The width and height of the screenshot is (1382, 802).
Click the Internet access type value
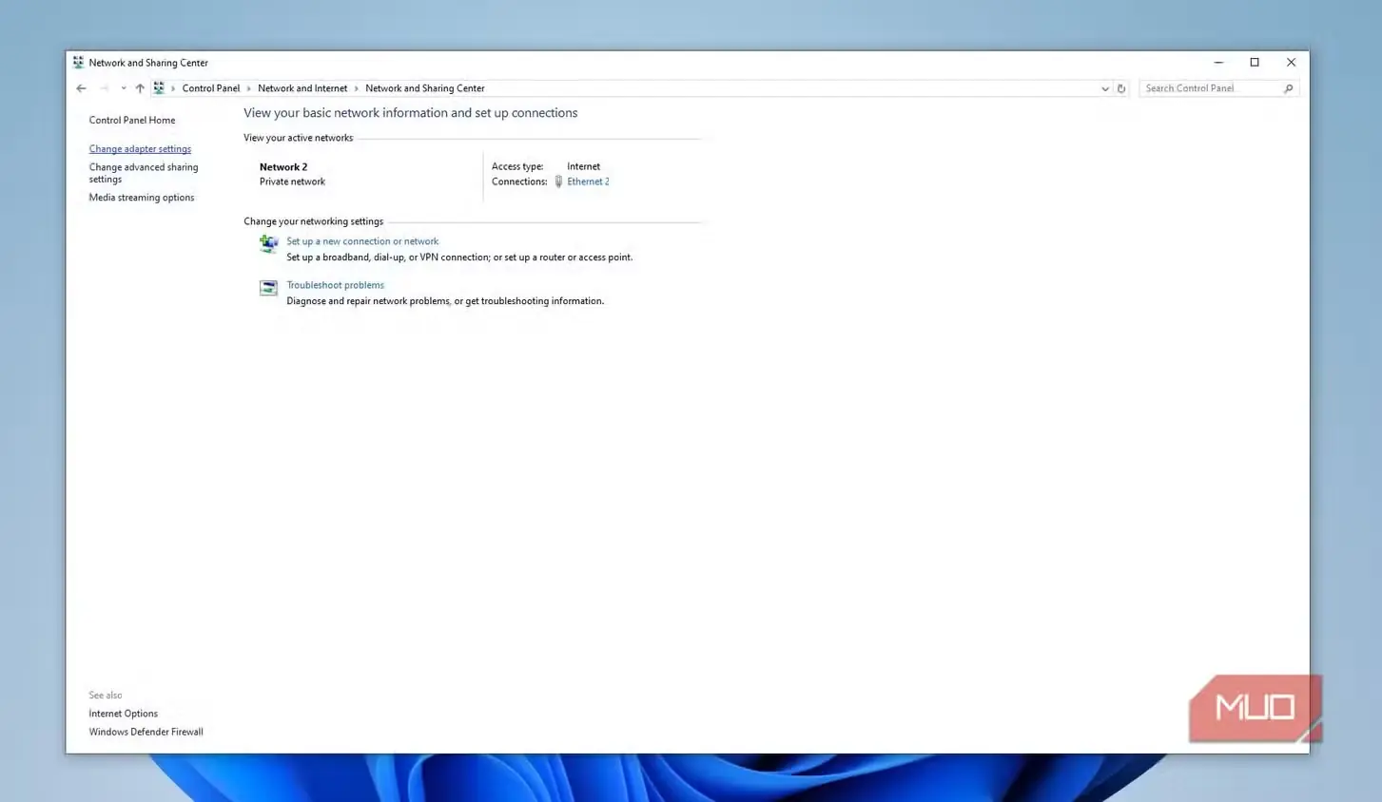click(584, 166)
